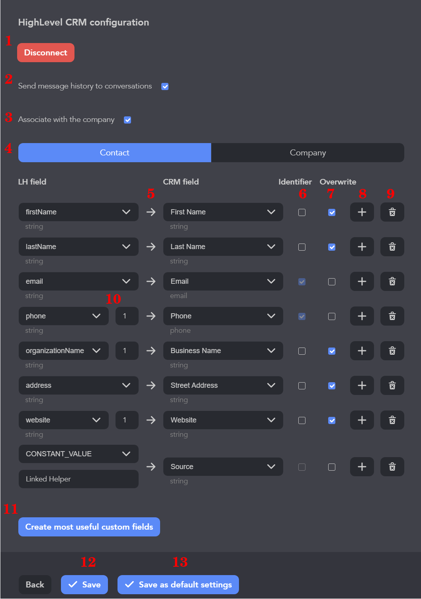Select the Contact tab
Viewport: 421px width, 599px height.
coord(115,153)
